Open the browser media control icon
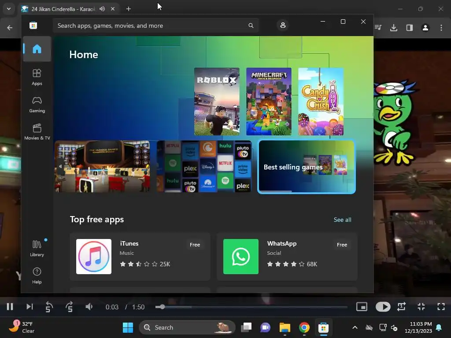 click(x=378, y=28)
